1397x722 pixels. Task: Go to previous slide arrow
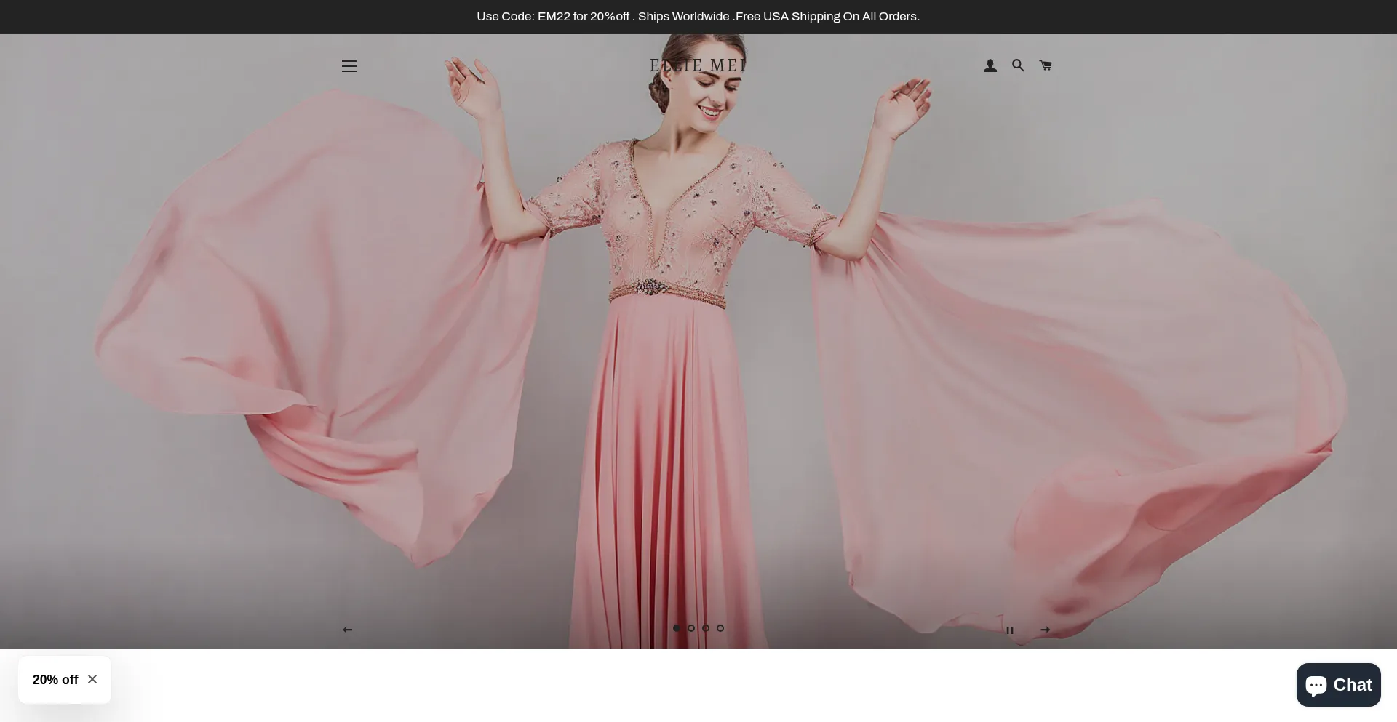tap(347, 630)
